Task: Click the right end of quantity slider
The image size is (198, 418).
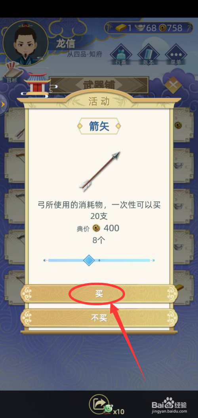Action: (153, 260)
